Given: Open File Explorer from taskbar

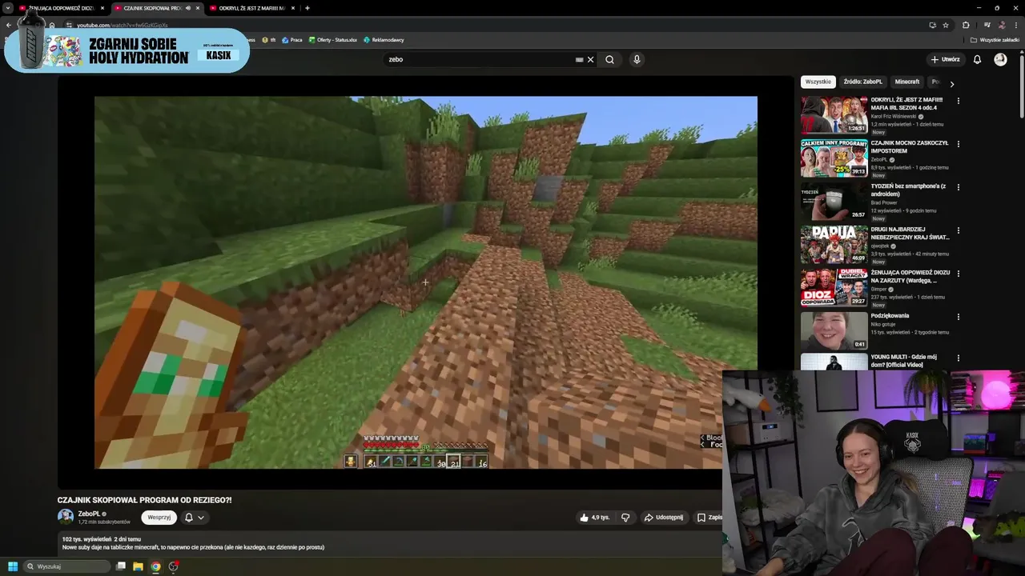Looking at the screenshot, I should (138, 566).
